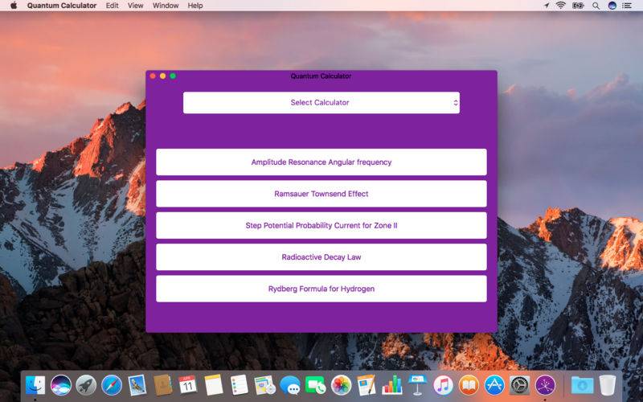The image size is (643, 402).
Task: Open the Wi-Fi status menu
Action: (x=560, y=6)
